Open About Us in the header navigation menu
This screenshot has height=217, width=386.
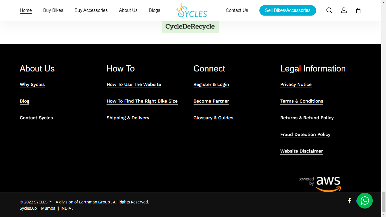[128, 10]
